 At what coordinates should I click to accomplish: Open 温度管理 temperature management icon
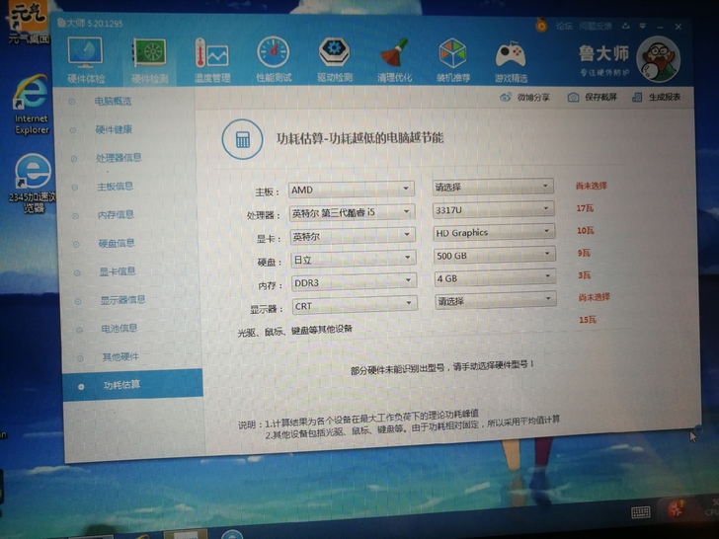[211, 60]
